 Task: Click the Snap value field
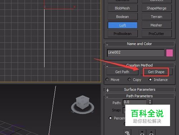[124, 110]
